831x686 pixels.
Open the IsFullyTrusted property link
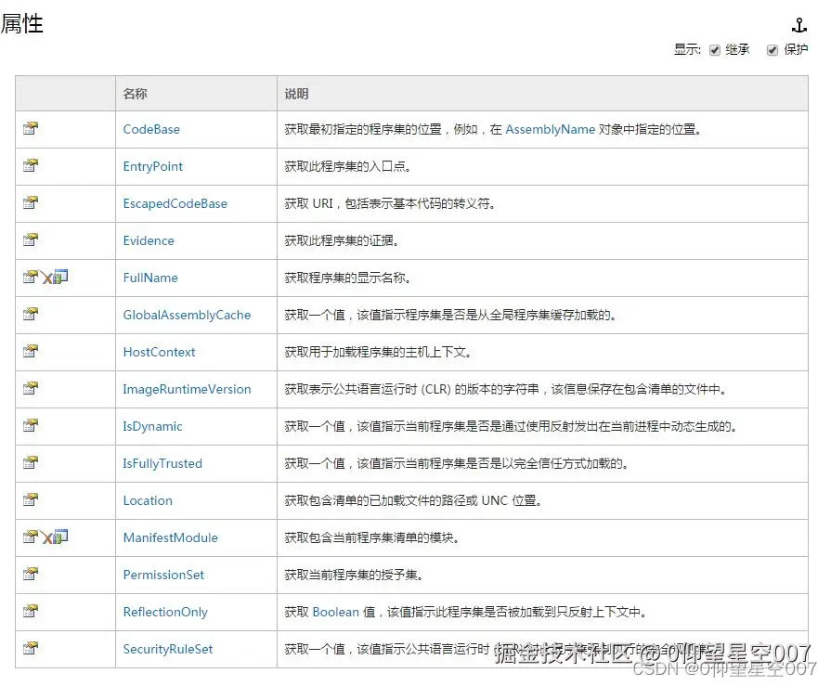tap(162, 463)
